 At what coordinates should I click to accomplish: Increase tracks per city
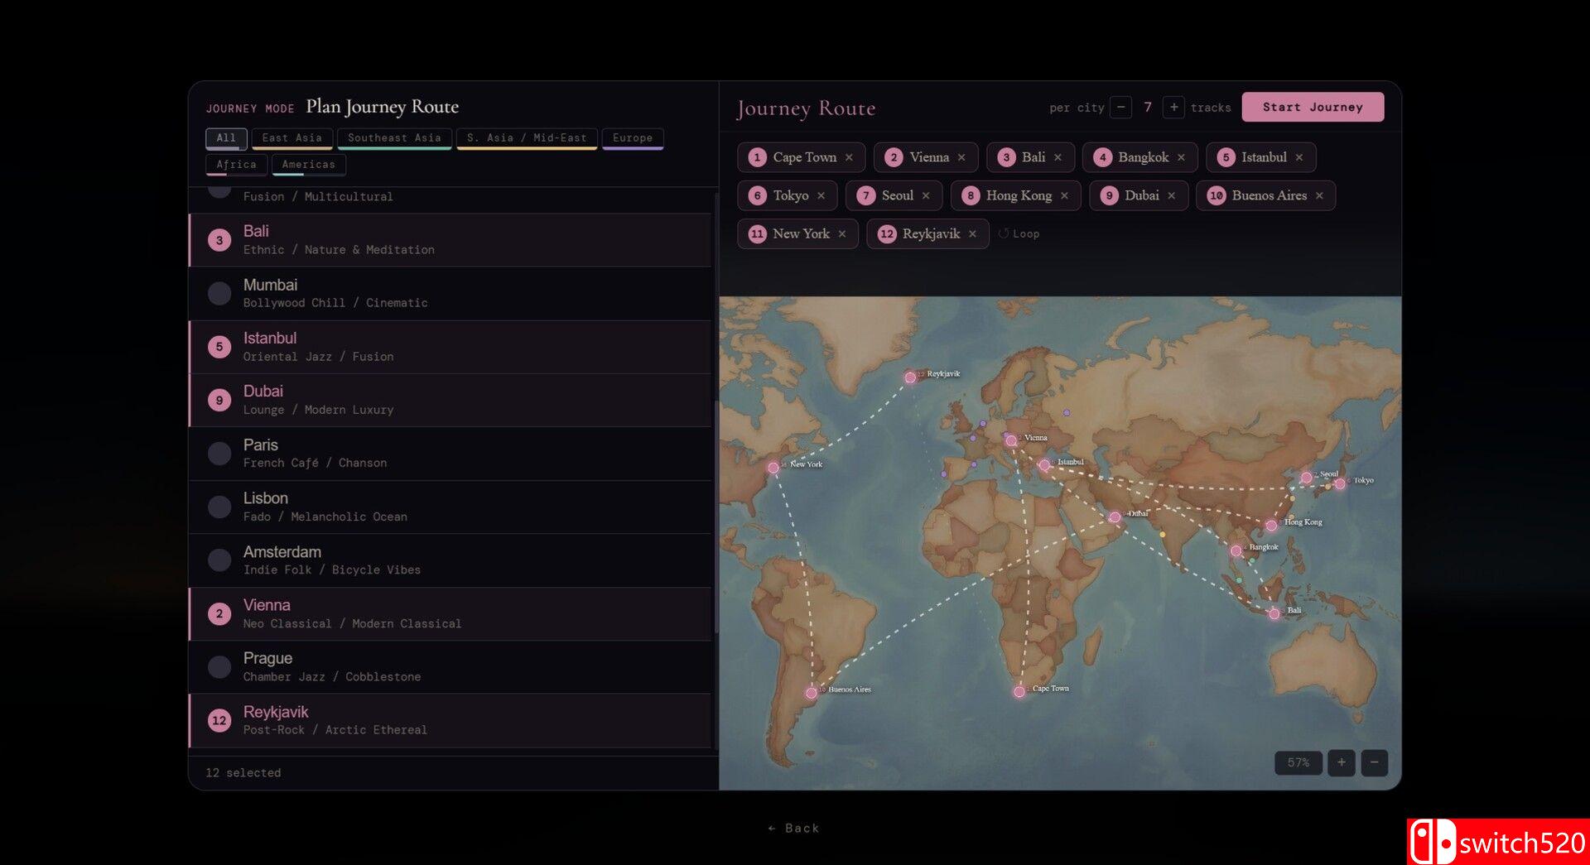point(1173,107)
